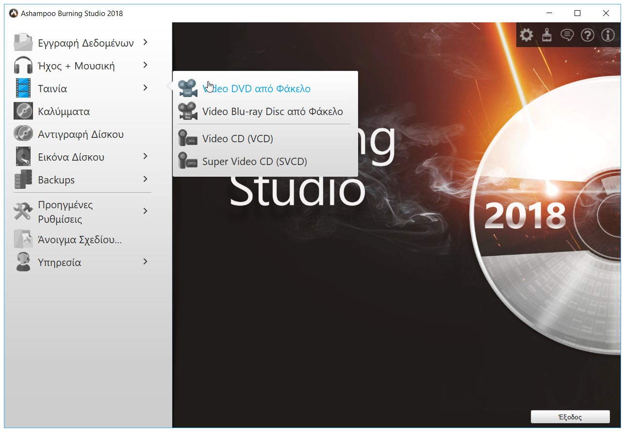Screen dimensions: 625x432
Task: Click the headphones icon for Ήχος + Μουσική
Action: tap(23, 66)
